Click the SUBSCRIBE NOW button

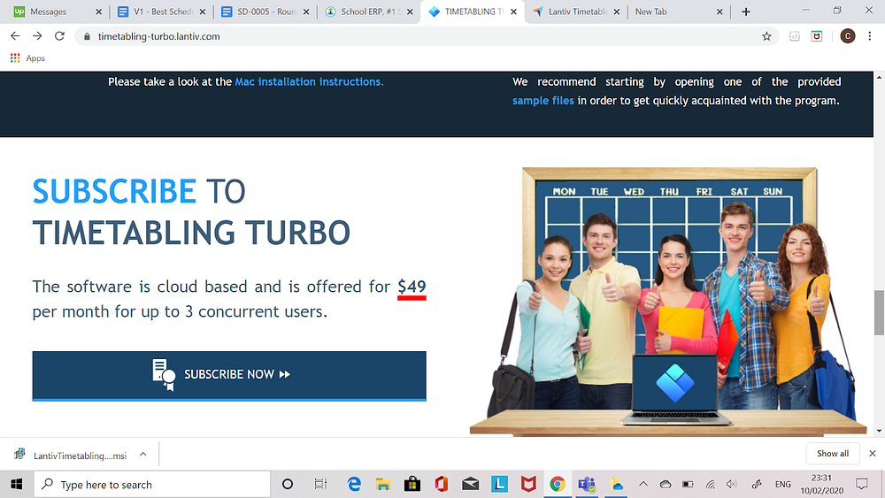click(229, 375)
